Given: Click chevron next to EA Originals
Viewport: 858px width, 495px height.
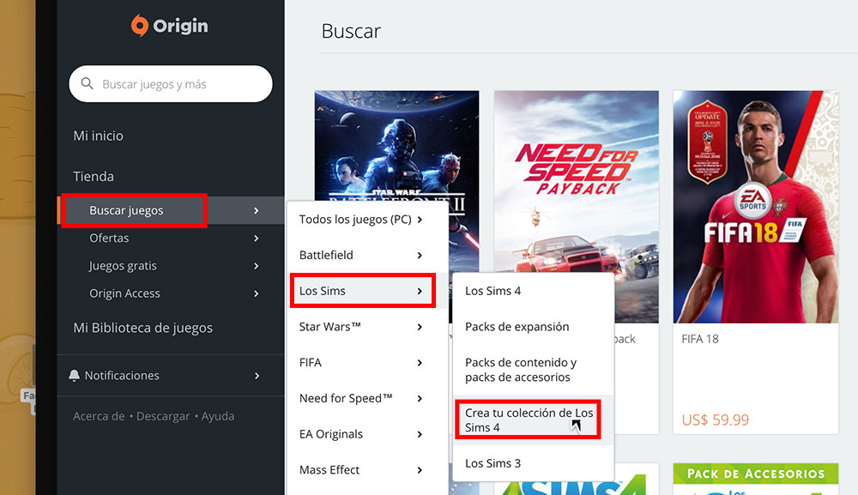Looking at the screenshot, I should [x=420, y=434].
